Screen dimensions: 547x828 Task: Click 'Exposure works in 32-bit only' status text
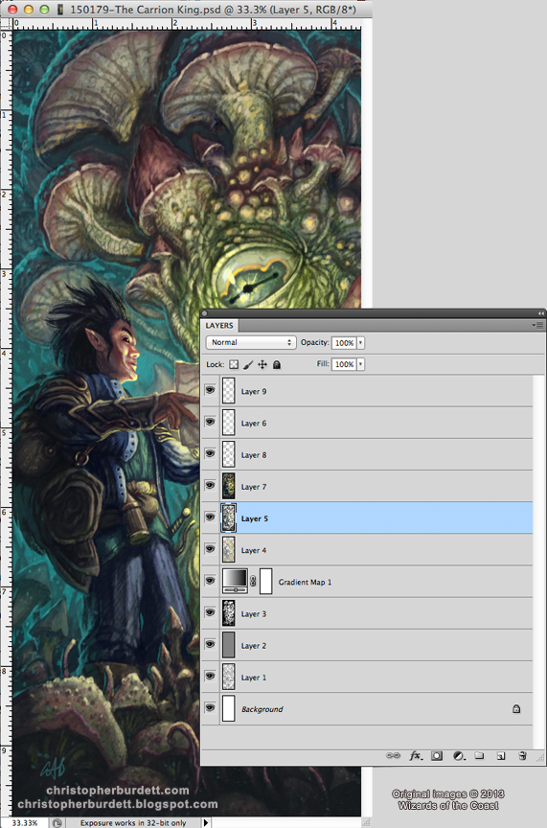pos(133,822)
